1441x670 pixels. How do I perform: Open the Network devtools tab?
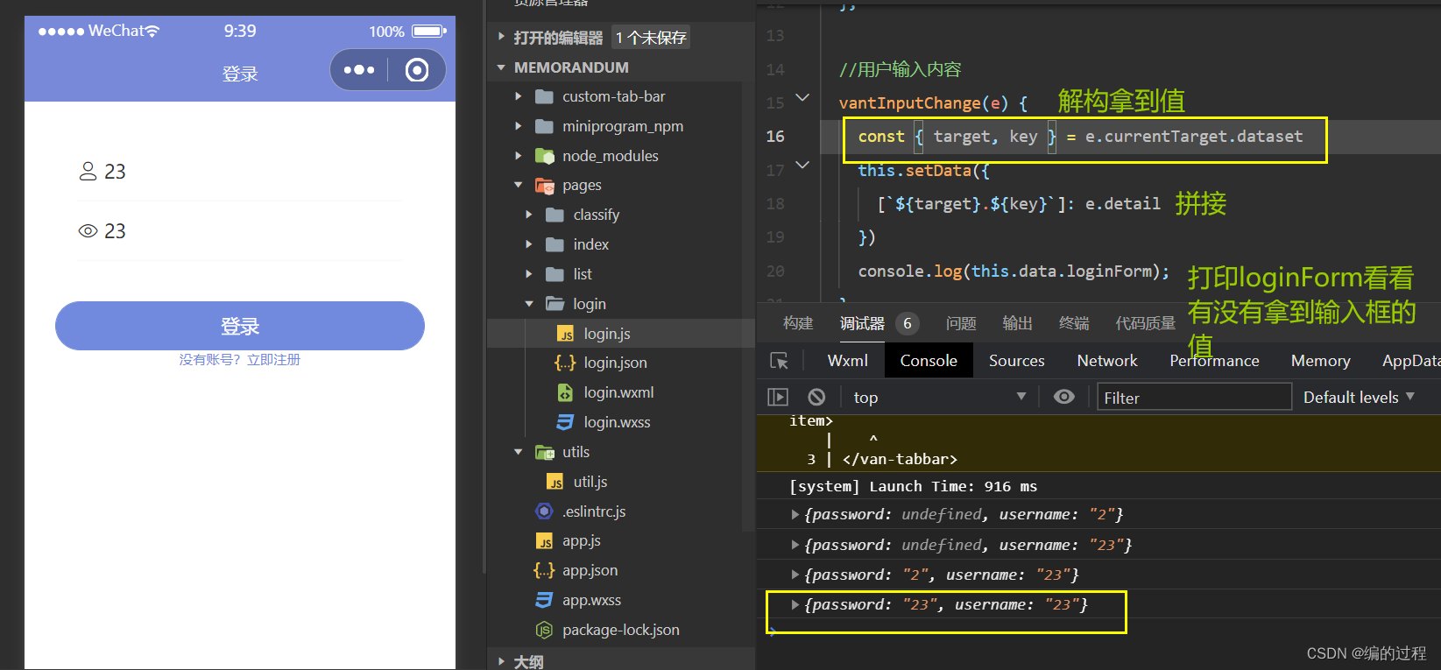[1107, 361]
